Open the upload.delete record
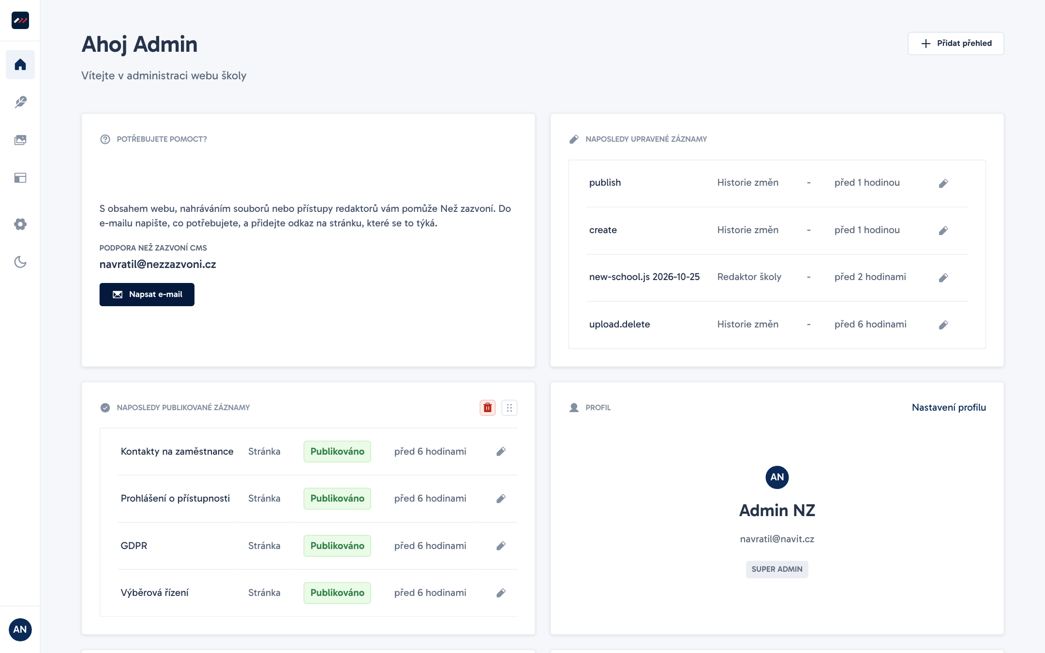The height and width of the screenshot is (653, 1045). pos(777,325)
